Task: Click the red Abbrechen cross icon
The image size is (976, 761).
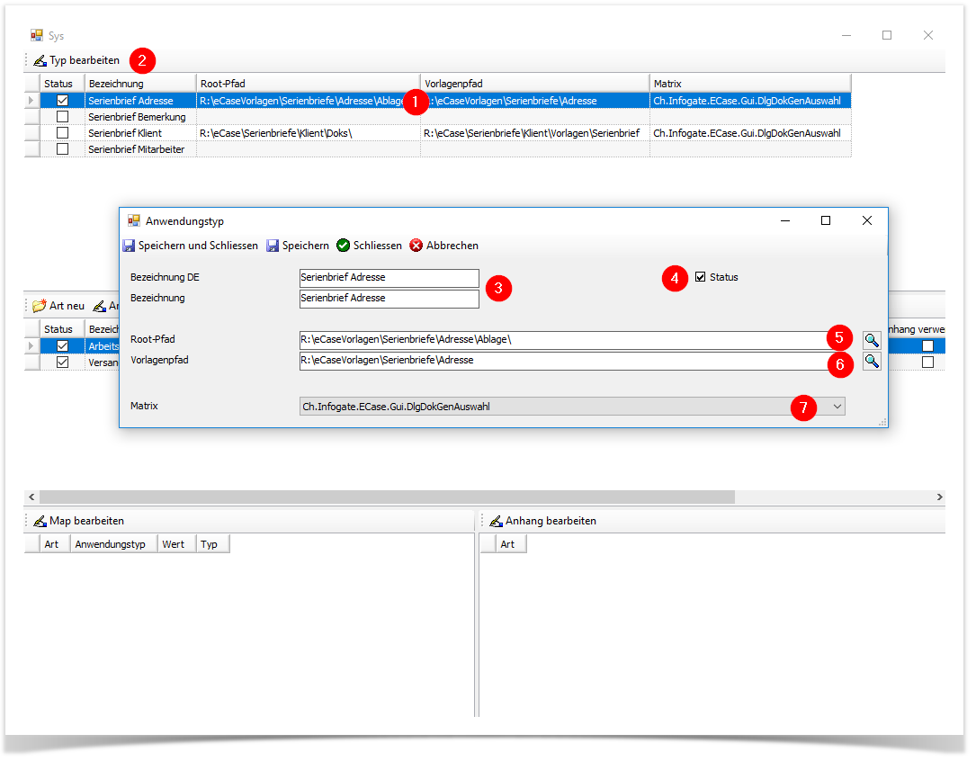Action: click(416, 246)
